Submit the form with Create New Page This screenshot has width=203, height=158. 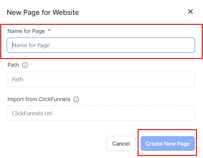167,144
